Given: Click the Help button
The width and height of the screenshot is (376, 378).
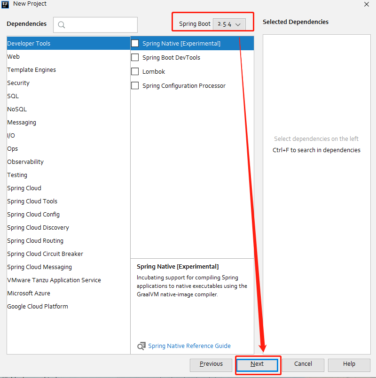Looking at the screenshot, I should (x=349, y=365).
